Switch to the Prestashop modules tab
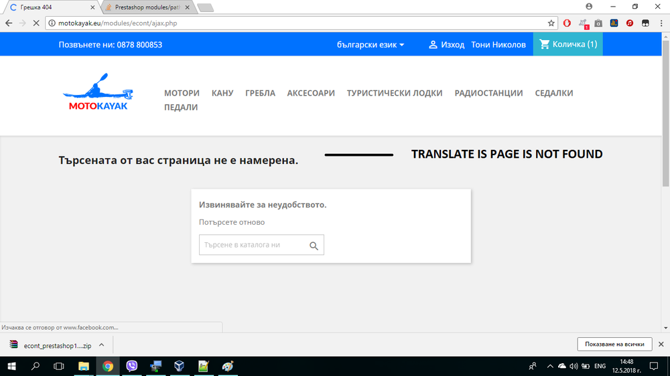The image size is (670, 376). click(147, 7)
